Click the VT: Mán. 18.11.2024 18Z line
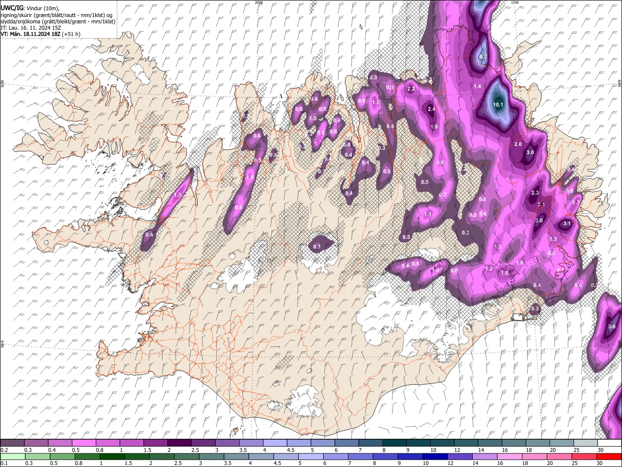622x467 pixels. [x=40, y=34]
